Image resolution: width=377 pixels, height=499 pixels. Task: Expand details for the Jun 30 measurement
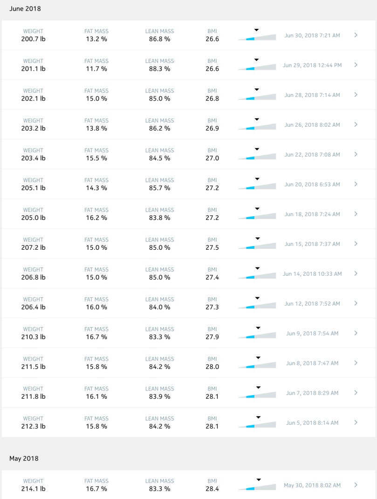tap(356, 35)
